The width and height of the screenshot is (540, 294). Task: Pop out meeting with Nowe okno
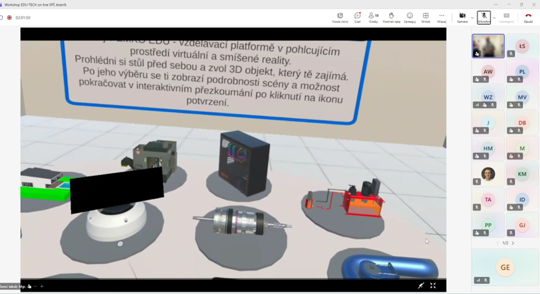click(340, 18)
